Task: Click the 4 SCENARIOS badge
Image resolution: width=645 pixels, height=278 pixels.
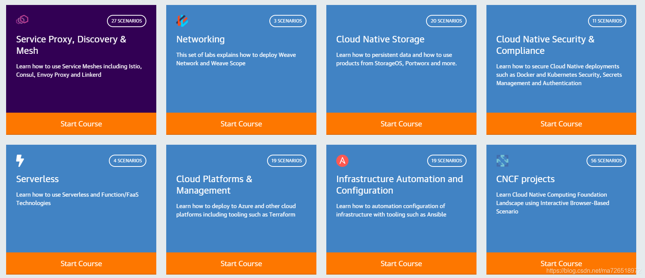Action: (128, 161)
